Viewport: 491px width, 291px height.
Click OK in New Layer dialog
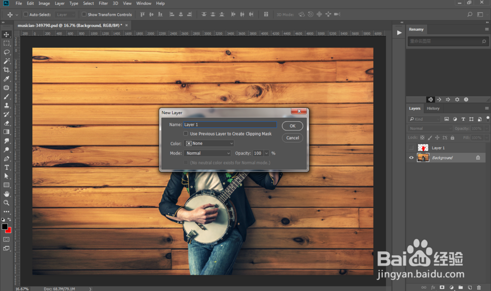(x=293, y=126)
